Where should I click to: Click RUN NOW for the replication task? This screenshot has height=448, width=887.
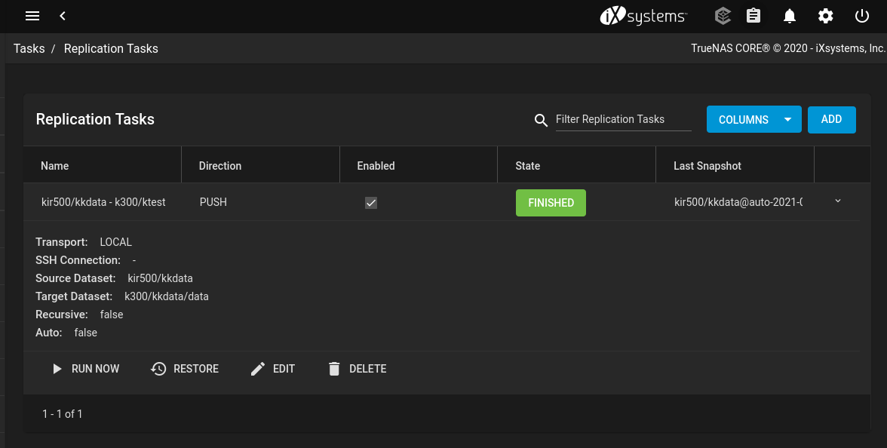[x=86, y=369]
